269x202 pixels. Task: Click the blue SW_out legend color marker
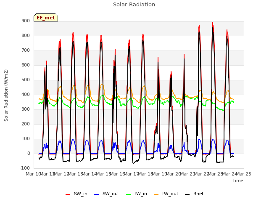97,194
